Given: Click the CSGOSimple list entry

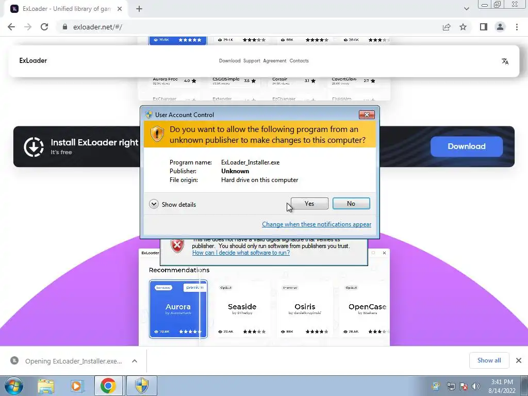Looking at the screenshot, I should point(234,81).
